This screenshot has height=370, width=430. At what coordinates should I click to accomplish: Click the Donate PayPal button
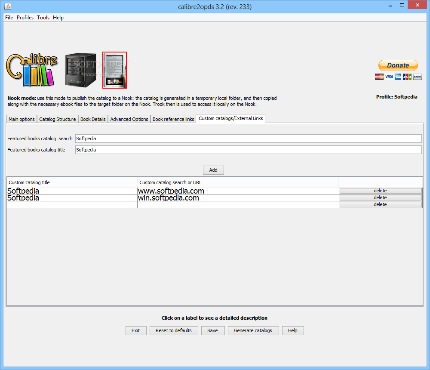(x=398, y=65)
